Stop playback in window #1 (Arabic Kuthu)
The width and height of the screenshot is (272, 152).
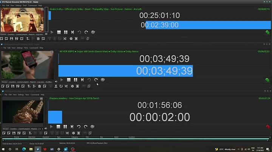coord(59,32)
